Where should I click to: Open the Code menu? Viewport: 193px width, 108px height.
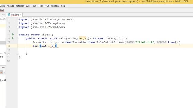click(2, 6)
